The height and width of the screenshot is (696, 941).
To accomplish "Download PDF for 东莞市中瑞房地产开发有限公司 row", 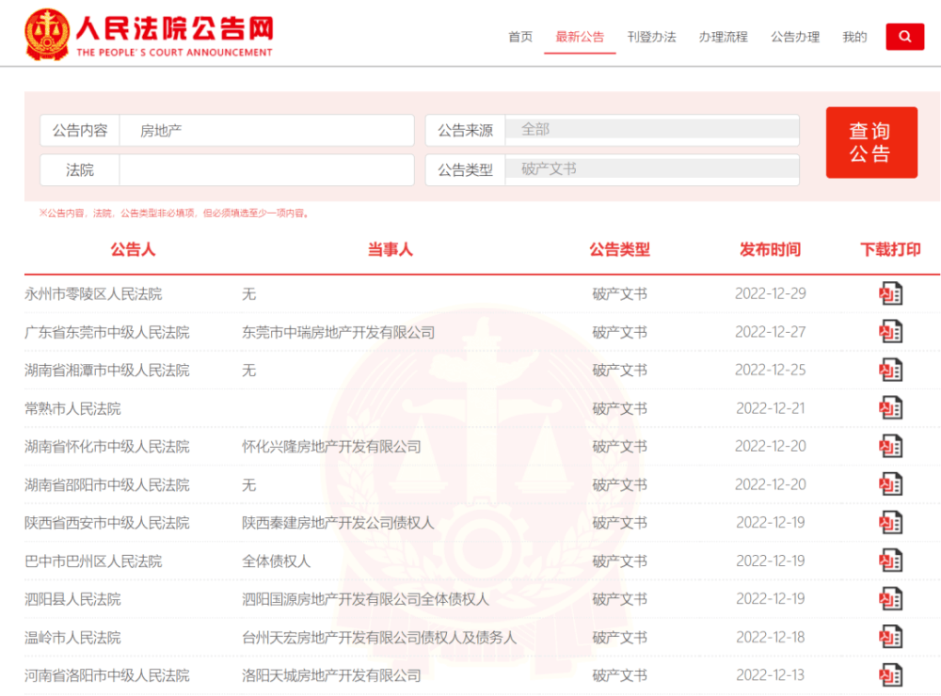I will [890, 332].
